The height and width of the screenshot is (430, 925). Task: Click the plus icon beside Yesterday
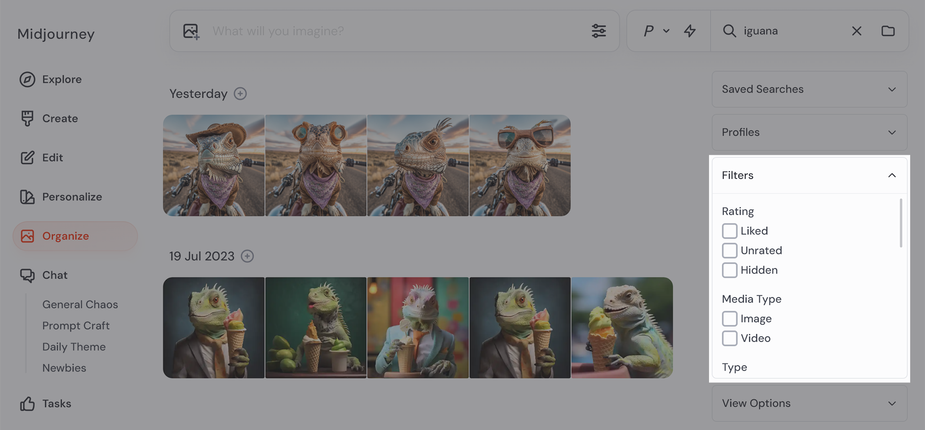click(240, 94)
